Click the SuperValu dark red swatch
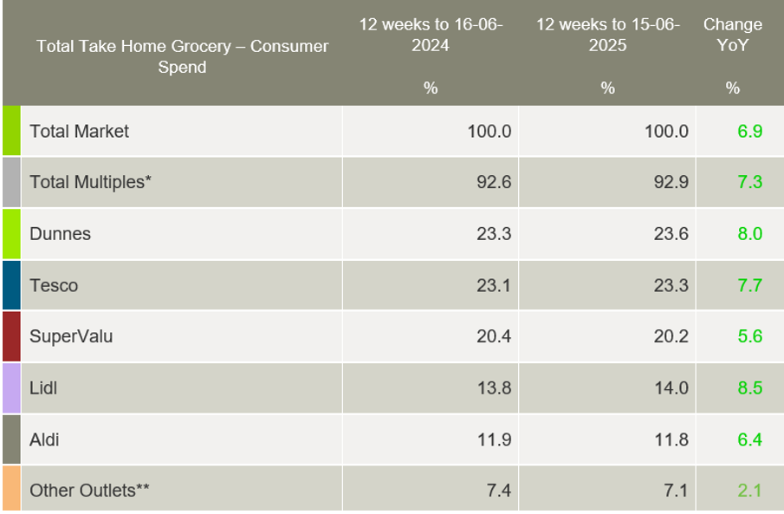Screen dimensions: 784x514 click(11, 336)
